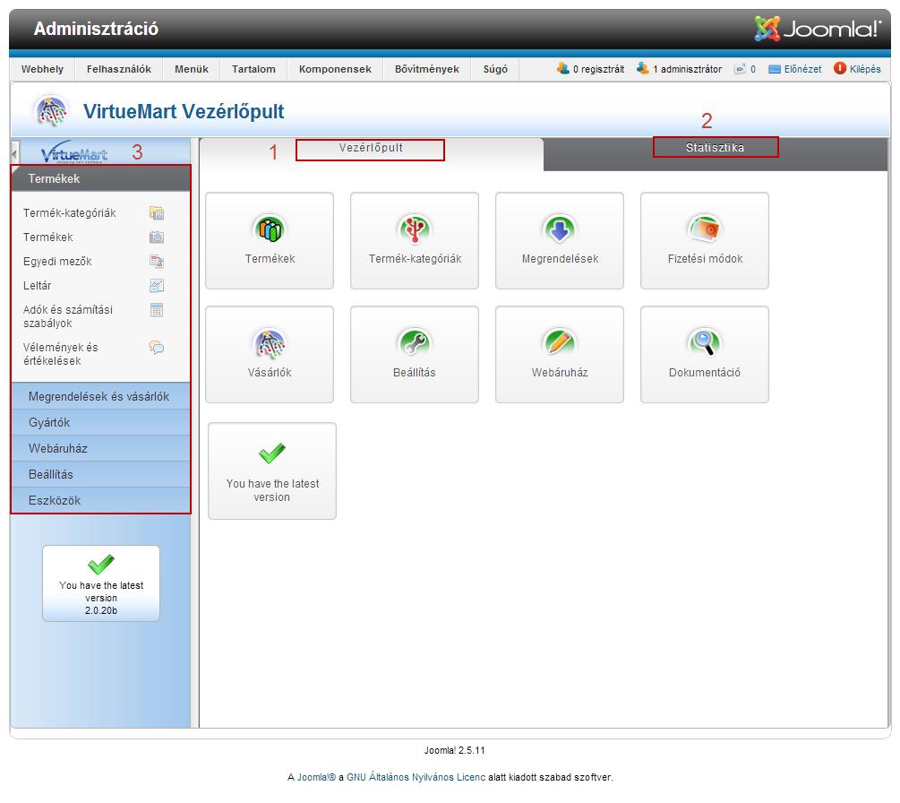Open the Komponensek menu
The height and width of the screenshot is (803, 900).
point(335,69)
